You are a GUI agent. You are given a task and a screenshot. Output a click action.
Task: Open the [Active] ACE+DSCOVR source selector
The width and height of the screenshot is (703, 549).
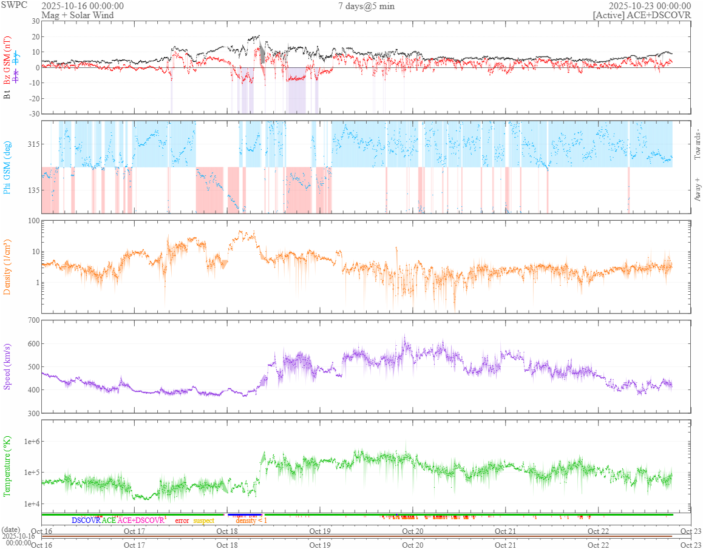(642, 15)
